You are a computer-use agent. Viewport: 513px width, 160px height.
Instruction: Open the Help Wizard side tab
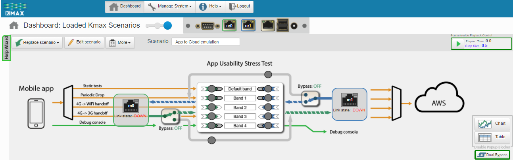click(6, 48)
